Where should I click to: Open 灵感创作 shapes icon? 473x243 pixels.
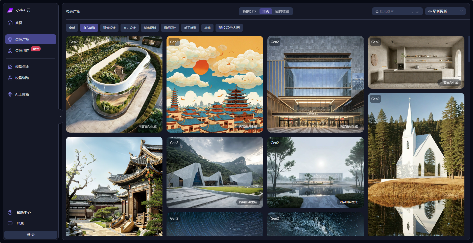[x=10, y=50]
